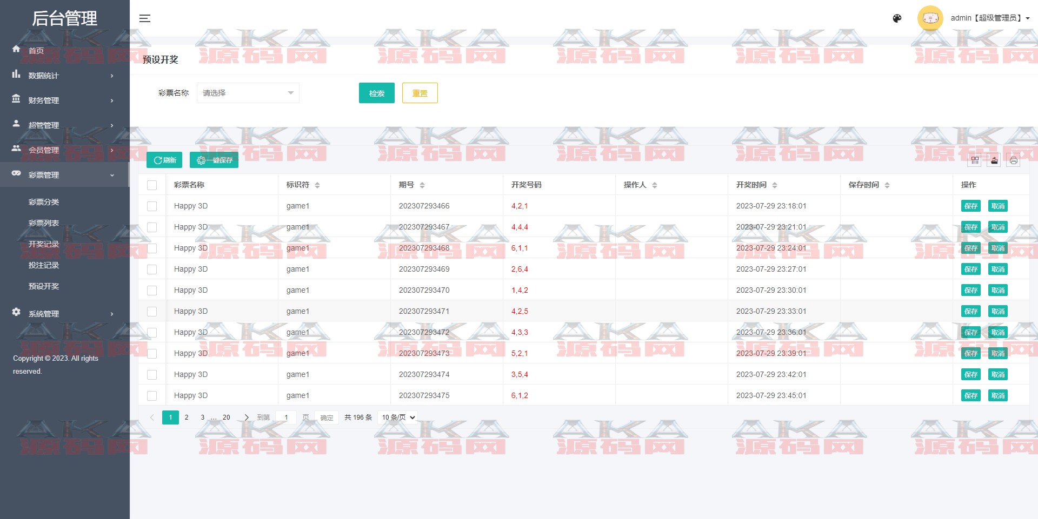Image resolution: width=1038 pixels, height=519 pixels.
Task: Open 开奖记录 in the sidebar
Action: (x=44, y=244)
